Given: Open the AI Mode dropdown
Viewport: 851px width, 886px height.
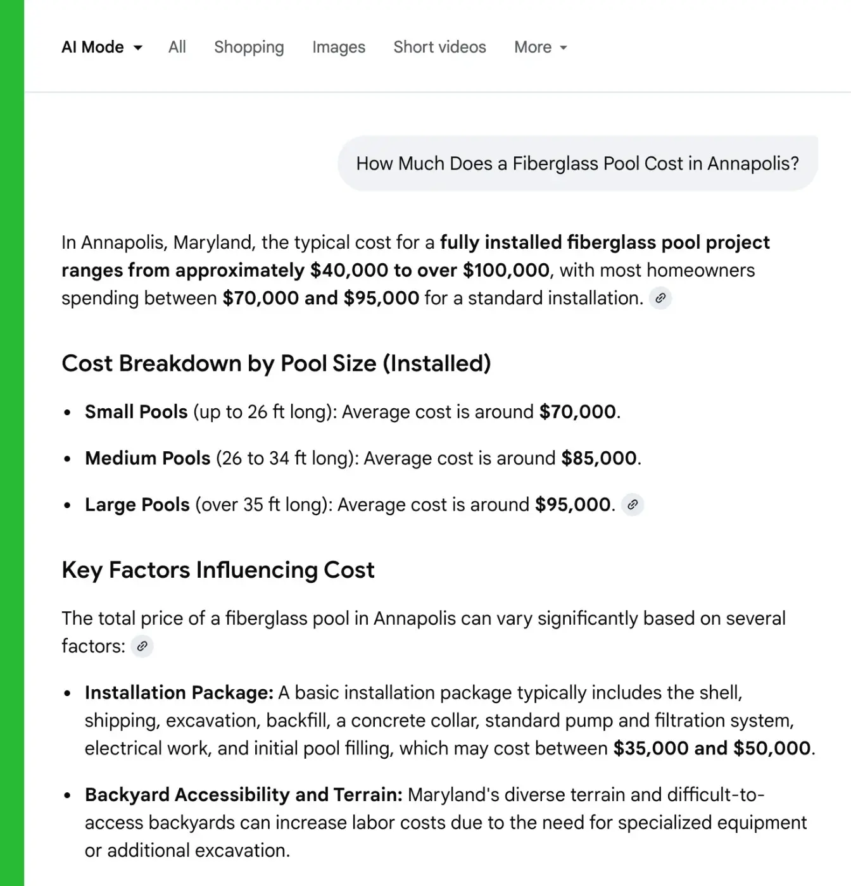Looking at the screenshot, I should tap(101, 47).
